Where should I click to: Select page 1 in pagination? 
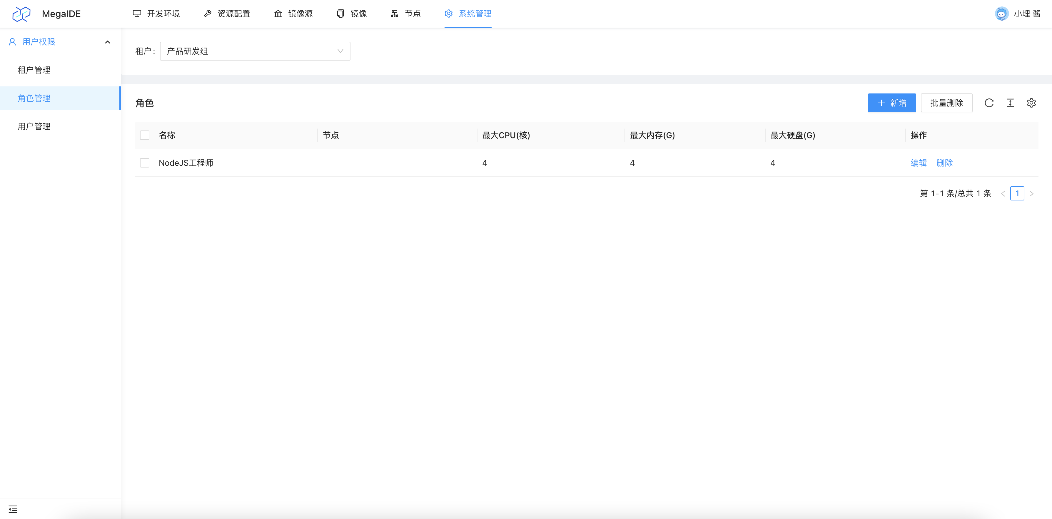point(1017,194)
